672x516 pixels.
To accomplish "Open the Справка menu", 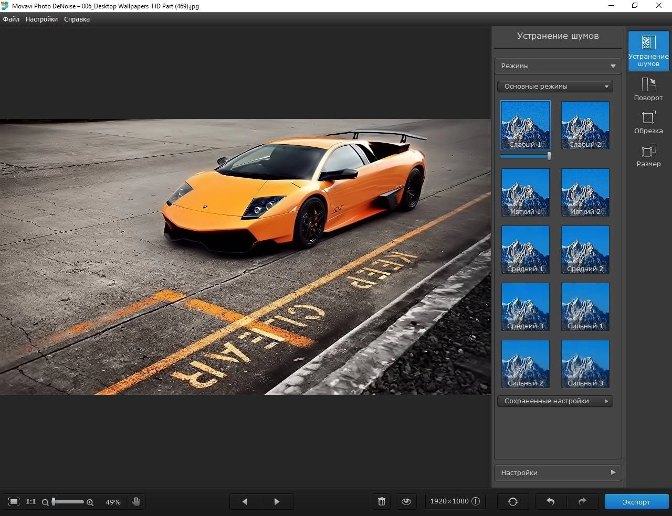I will click(x=77, y=19).
